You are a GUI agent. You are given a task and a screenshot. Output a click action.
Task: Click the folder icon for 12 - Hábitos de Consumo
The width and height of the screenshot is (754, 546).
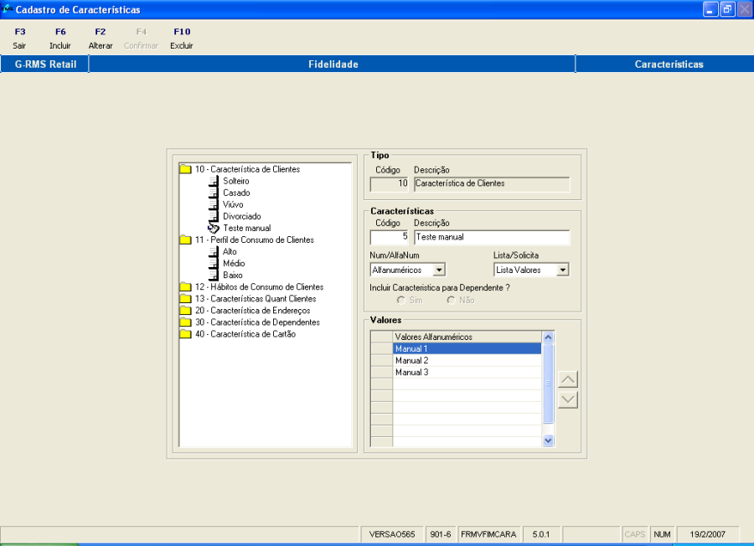point(186,287)
